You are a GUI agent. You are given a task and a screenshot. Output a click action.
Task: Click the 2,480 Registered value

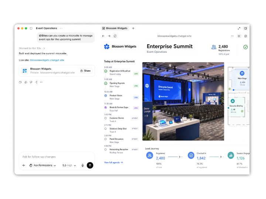click(160, 158)
